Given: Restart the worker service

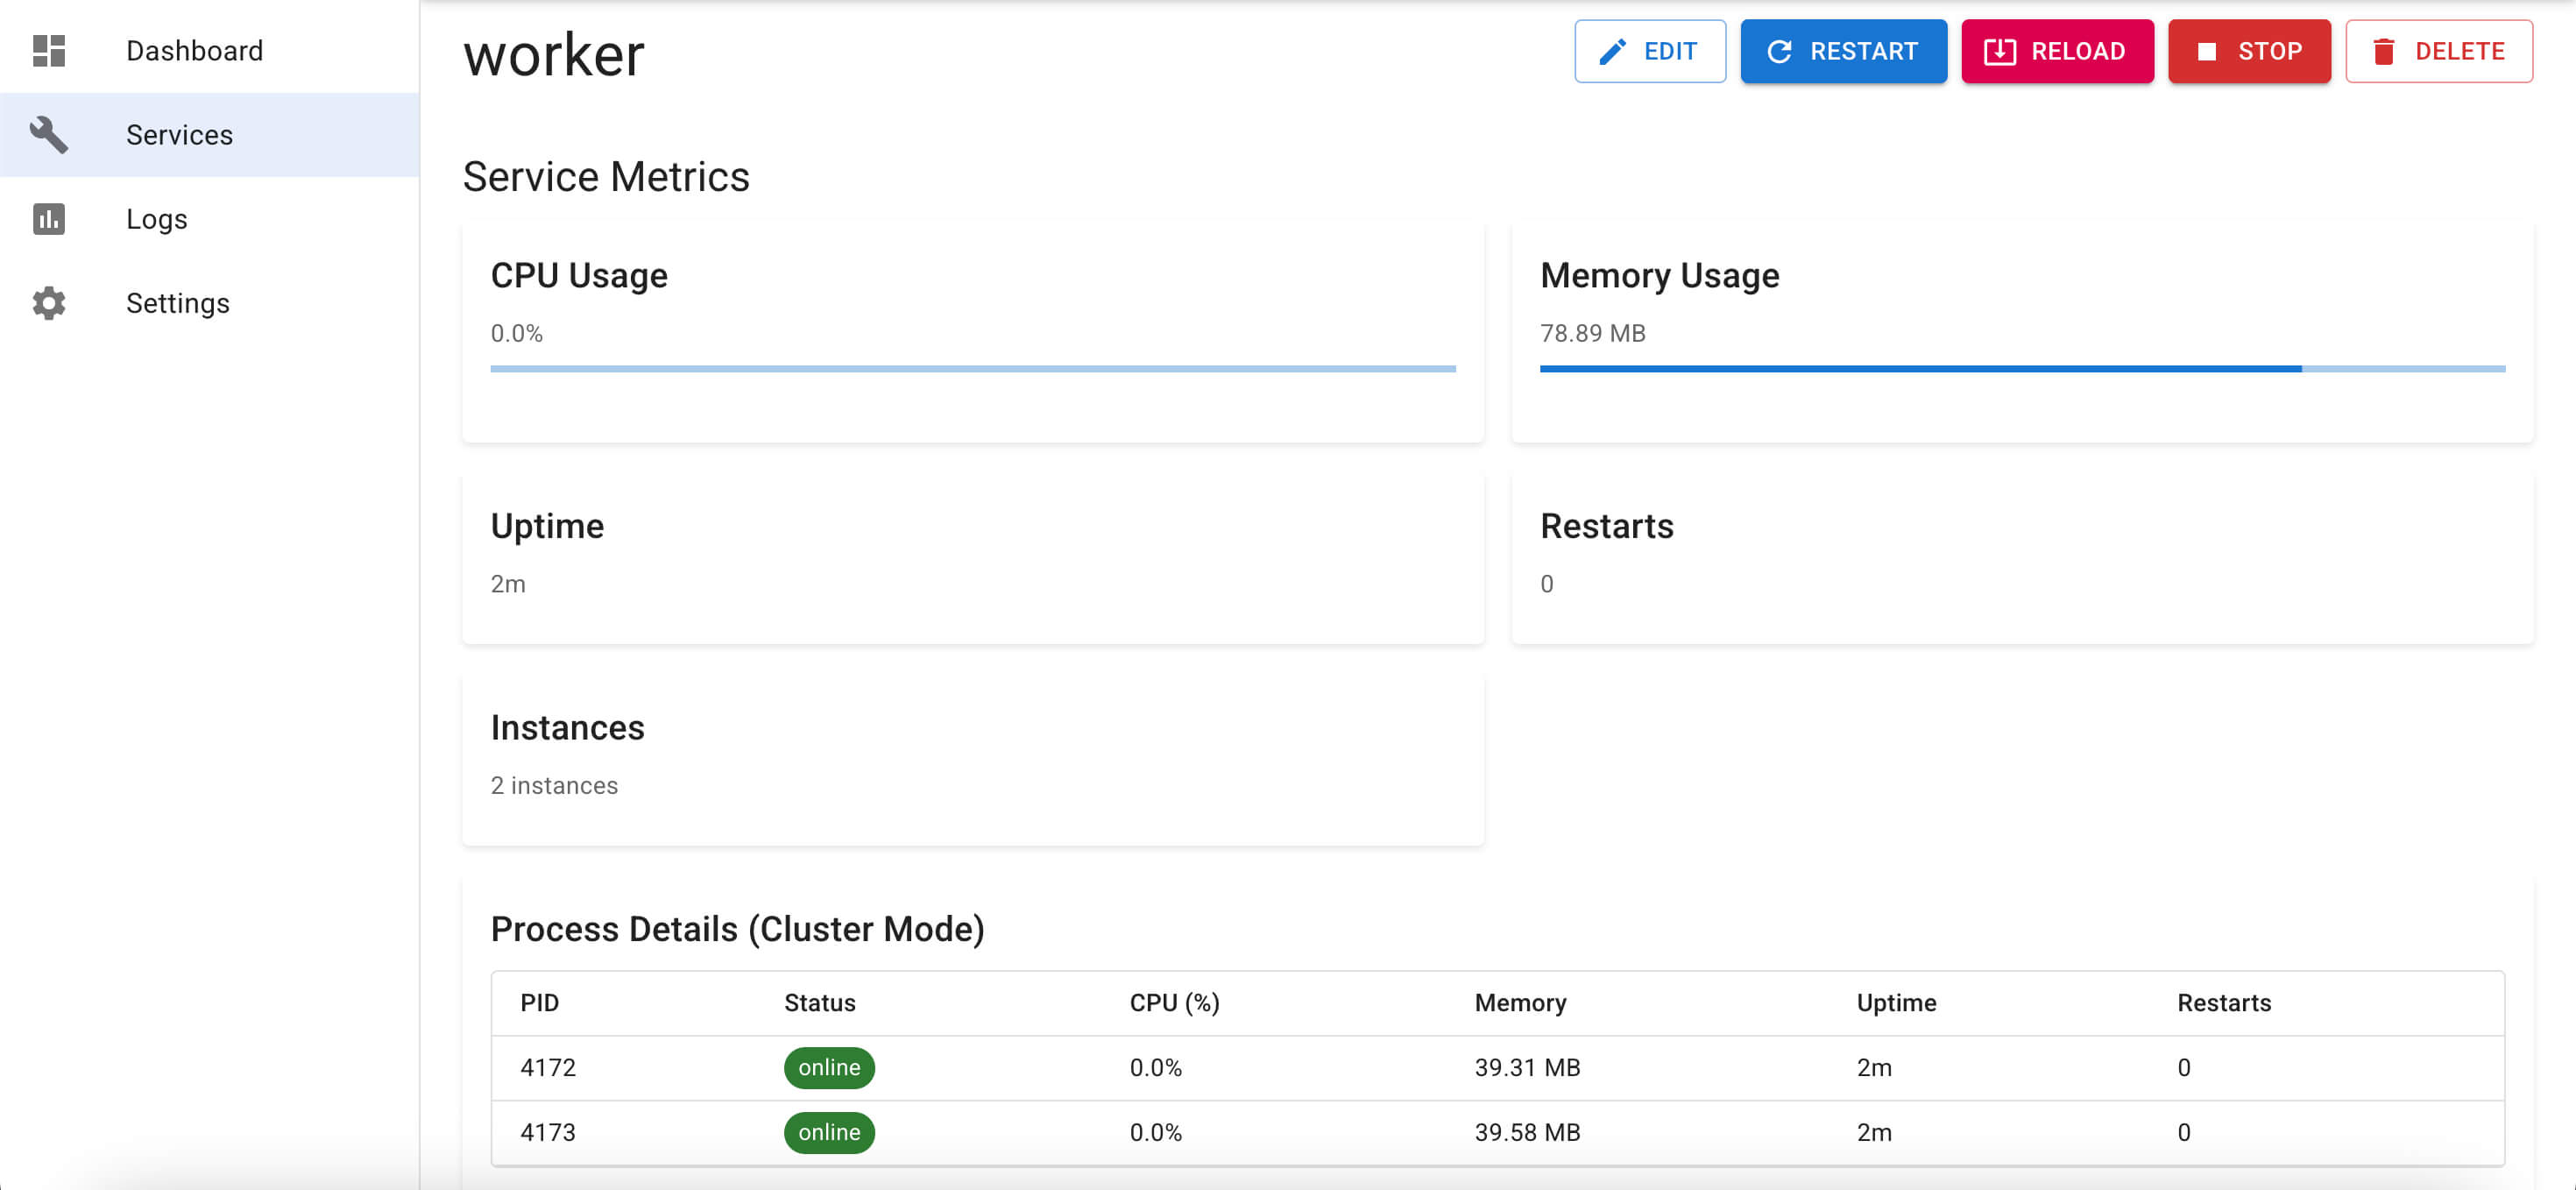Looking at the screenshot, I should coord(1843,51).
